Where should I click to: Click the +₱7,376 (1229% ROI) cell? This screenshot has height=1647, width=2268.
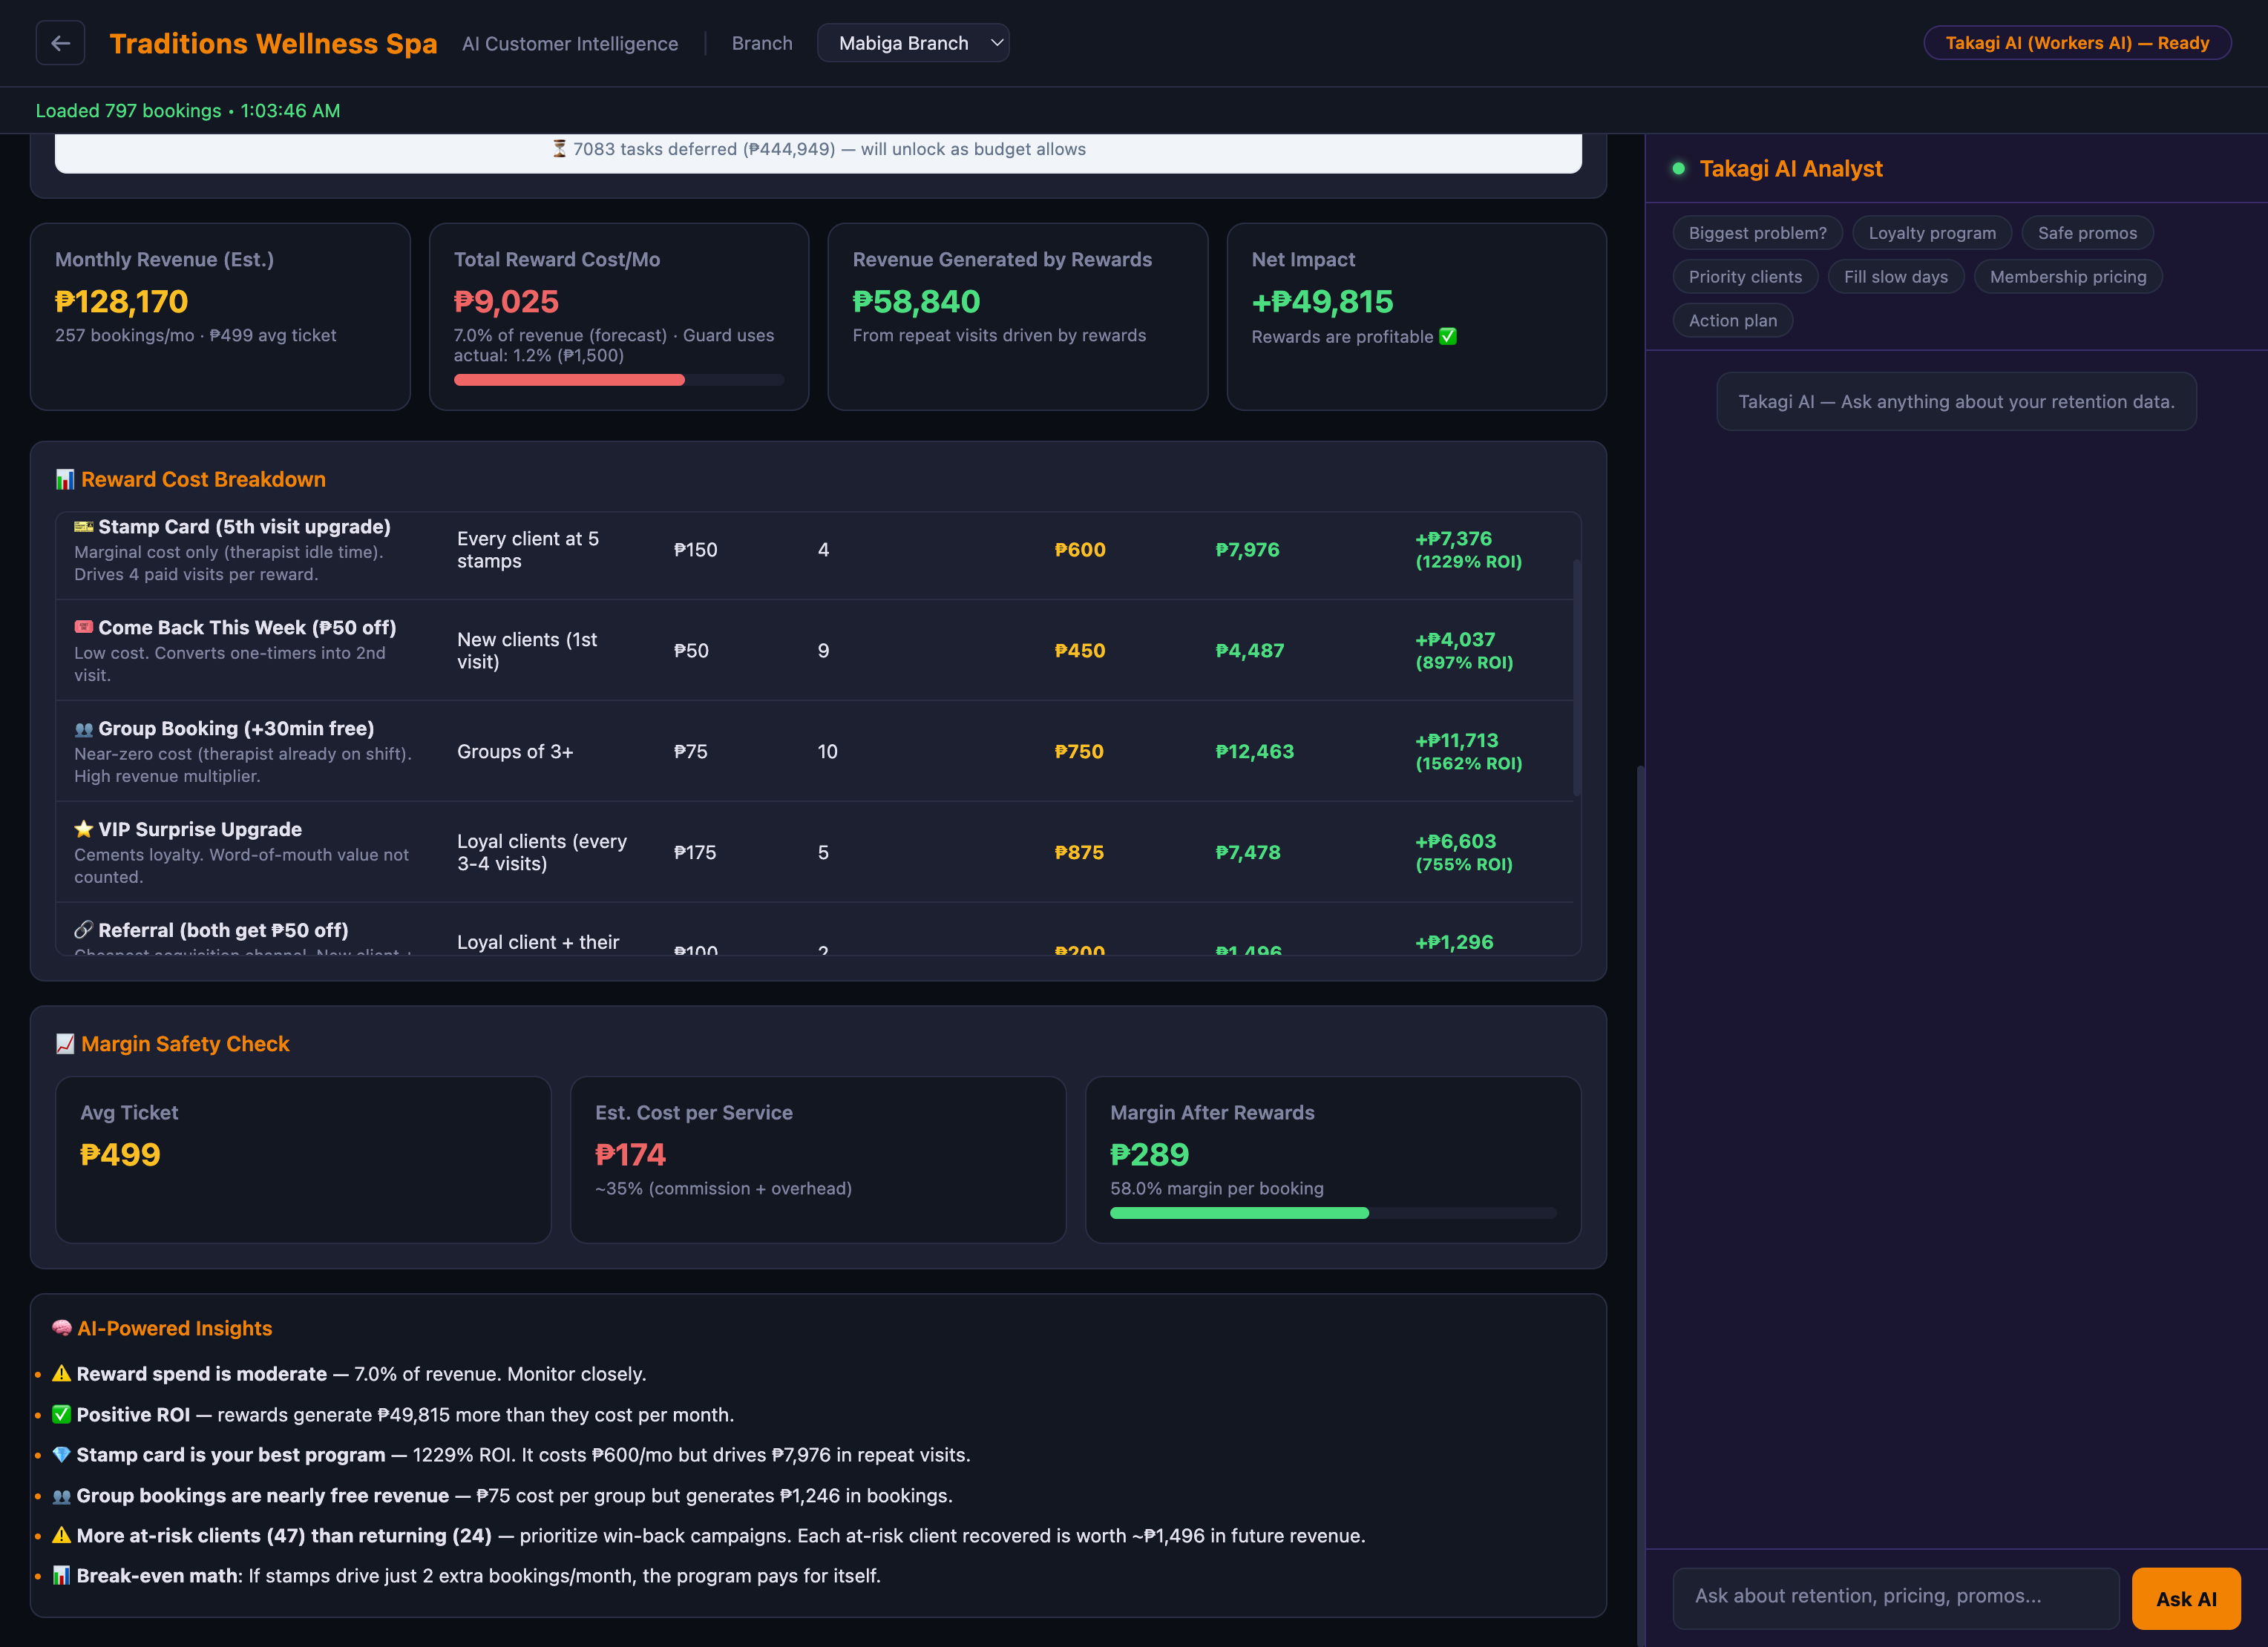click(x=1468, y=550)
